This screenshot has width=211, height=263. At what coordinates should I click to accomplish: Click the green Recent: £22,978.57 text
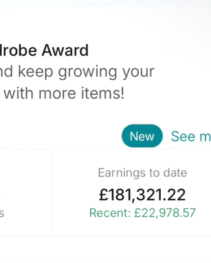pos(142,213)
